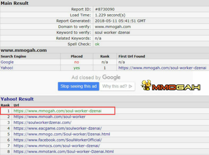Click the 'Why this ad?' button
The image size is (209, 155).
[117, 86]
